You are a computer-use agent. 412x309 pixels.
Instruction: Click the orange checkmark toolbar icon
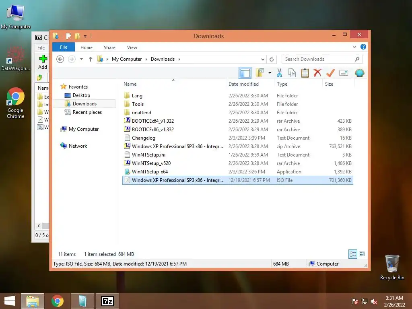pos(330,73)
